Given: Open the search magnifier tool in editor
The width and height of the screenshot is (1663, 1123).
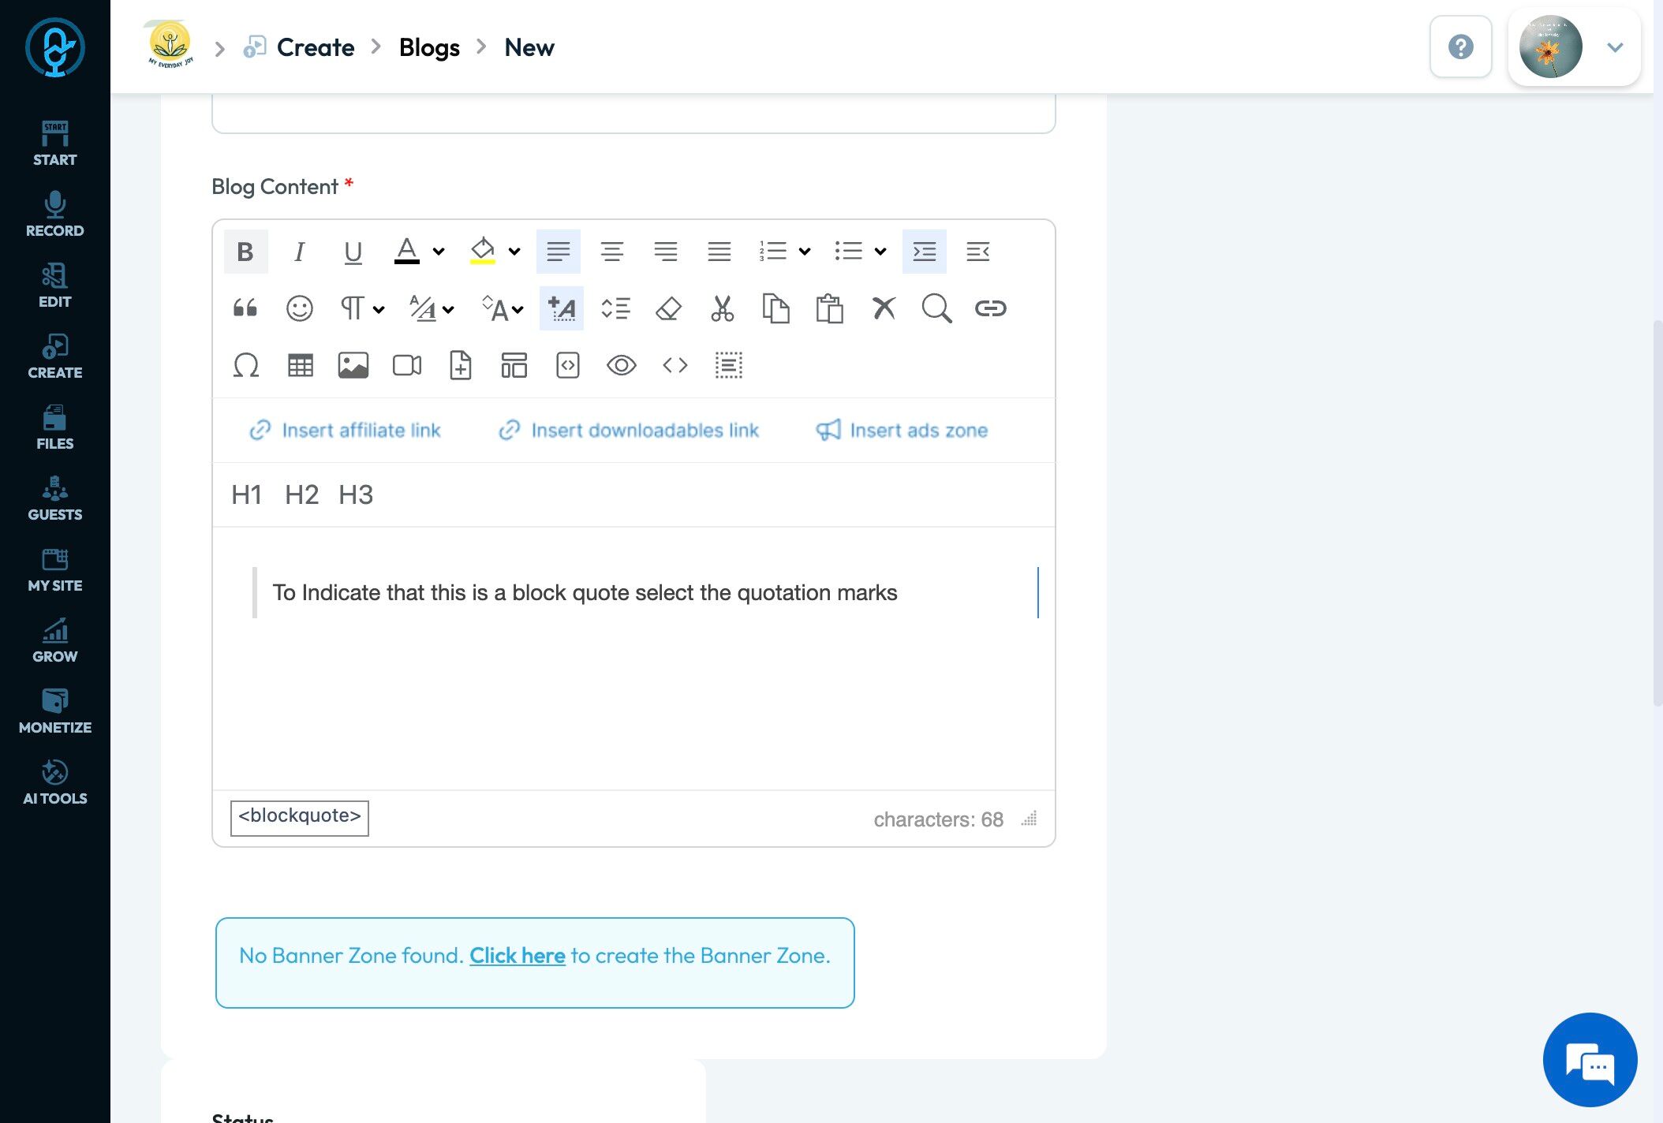Looking at the screenshot, I should 936,308.
